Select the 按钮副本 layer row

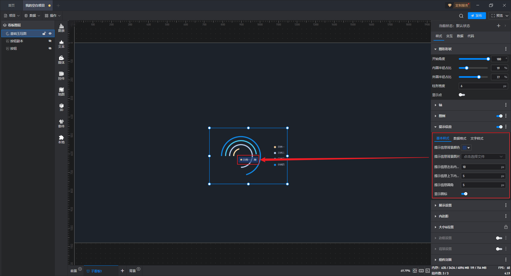[28, 41]
